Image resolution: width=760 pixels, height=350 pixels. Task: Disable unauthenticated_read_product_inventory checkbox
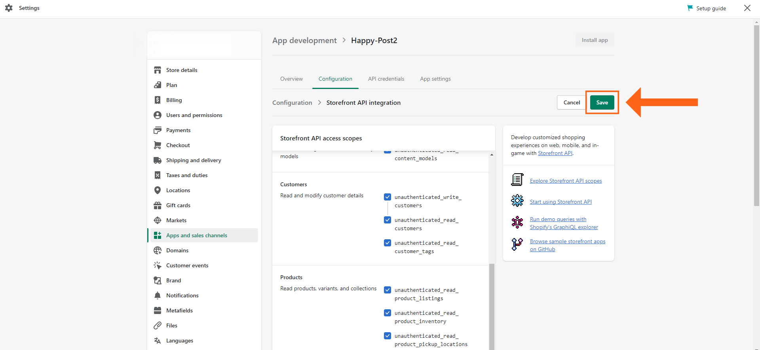tap(388, 313)
